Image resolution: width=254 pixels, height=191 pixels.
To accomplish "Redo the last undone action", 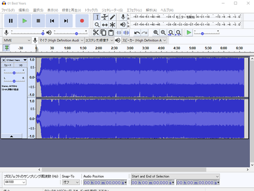I will click(144, 33).
